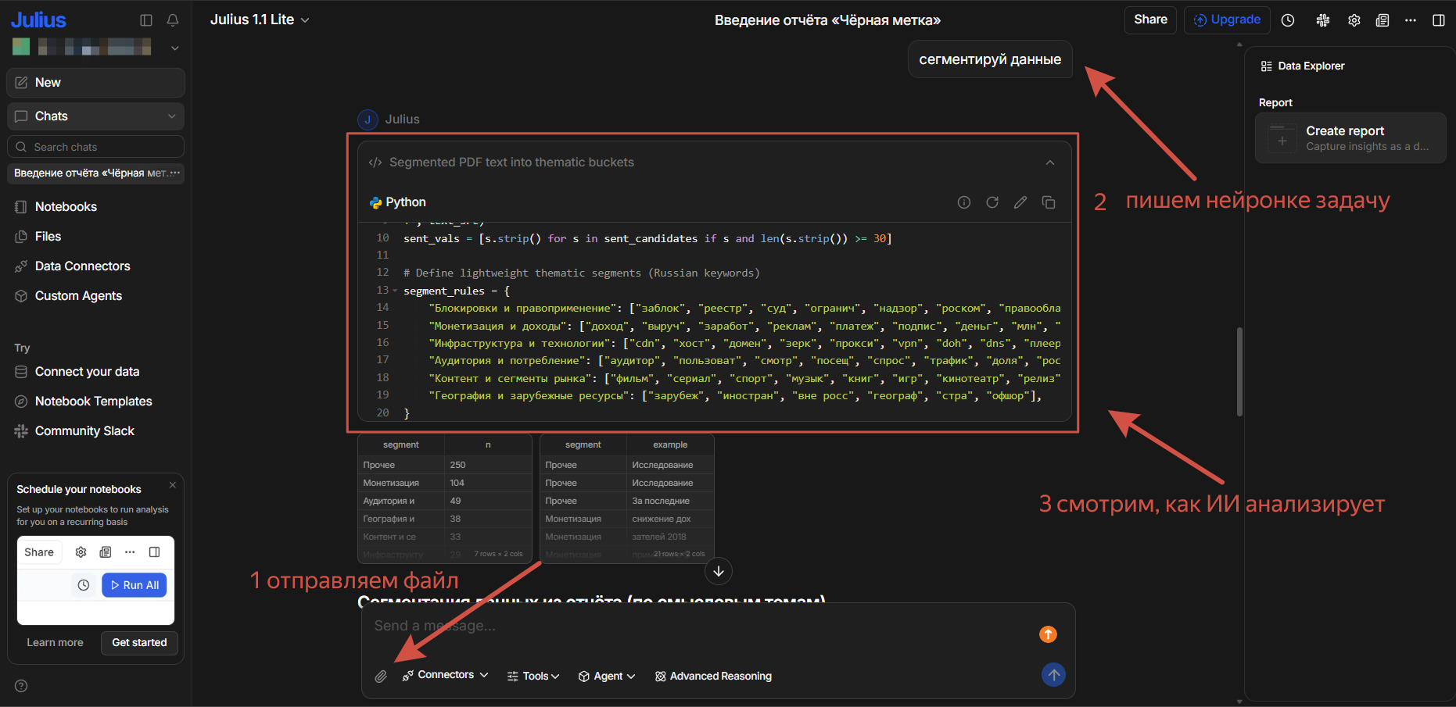1456x707 pixels.
Task: Click the chat title Введение отчёта «Чёрная метка»
Action: click(827, 20)
